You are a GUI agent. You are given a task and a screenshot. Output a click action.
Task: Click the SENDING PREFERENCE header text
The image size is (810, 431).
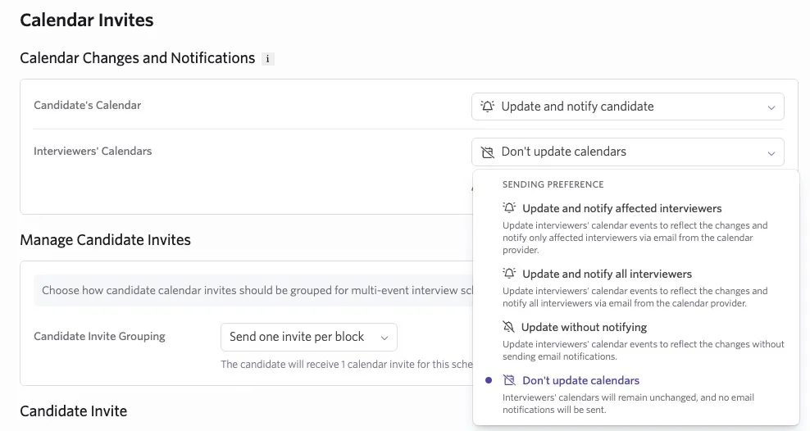(x=553, y=184)
